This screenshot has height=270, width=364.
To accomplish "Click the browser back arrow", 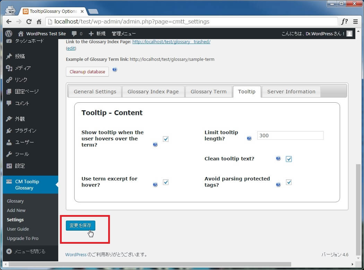I will click(x=9, y=21).
